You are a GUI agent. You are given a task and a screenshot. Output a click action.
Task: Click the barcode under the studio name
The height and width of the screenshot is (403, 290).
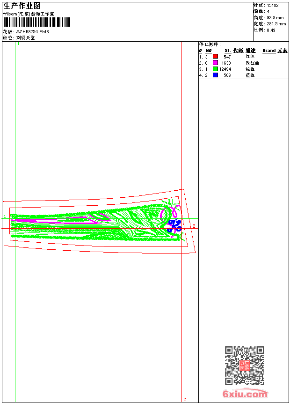click(x=36, y=22)
